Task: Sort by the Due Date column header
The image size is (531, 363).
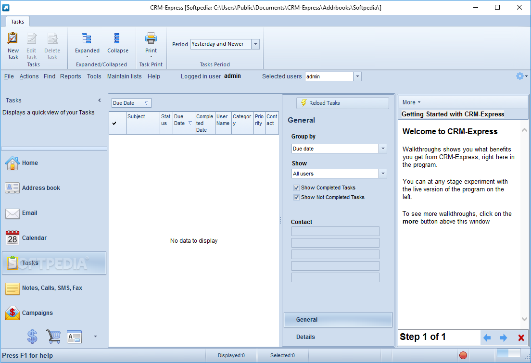Action: click(184, 123)
